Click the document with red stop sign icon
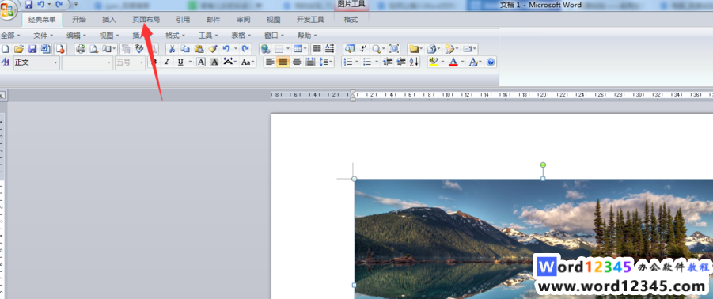713x299 pixels. click(60, 48)
